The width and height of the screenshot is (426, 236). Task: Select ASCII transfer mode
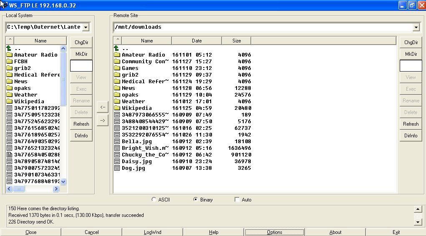pos(154,200)
